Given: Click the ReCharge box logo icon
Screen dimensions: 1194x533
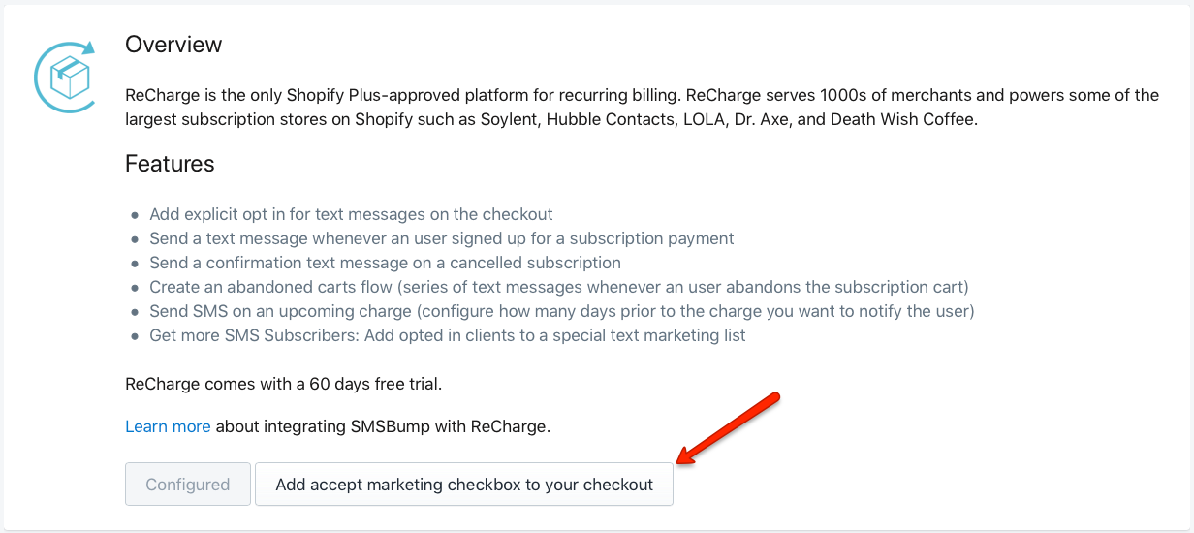Looking at the screenshot, I should [65, 77].
